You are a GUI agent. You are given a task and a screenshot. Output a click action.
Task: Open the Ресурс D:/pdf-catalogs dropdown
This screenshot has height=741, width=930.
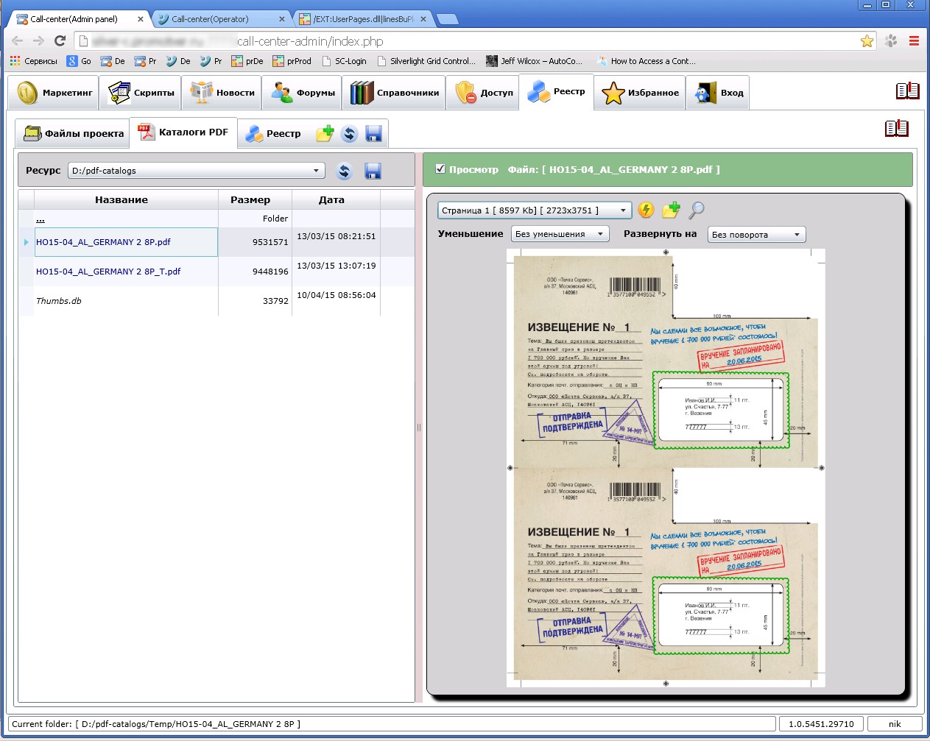click(197, 171)
